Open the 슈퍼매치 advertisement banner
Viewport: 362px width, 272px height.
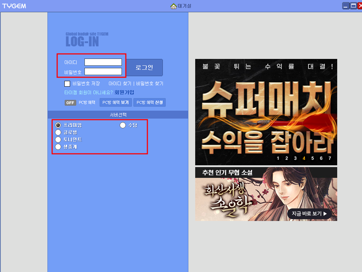tap(266, 111)
